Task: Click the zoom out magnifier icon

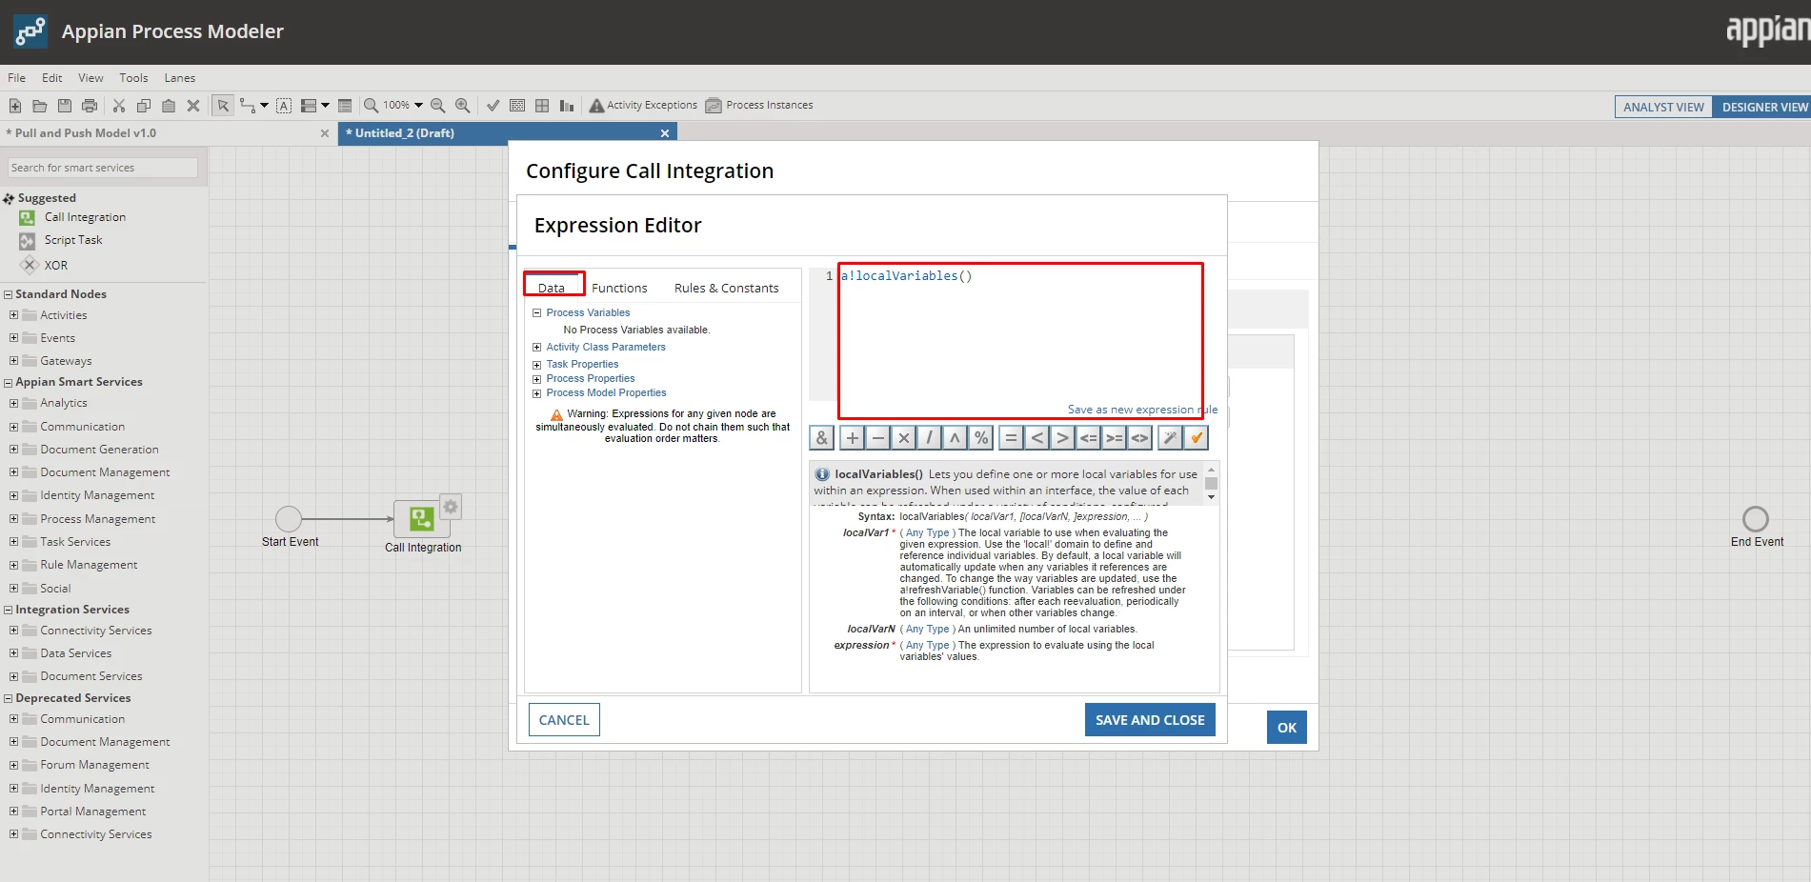Action: 438,106
